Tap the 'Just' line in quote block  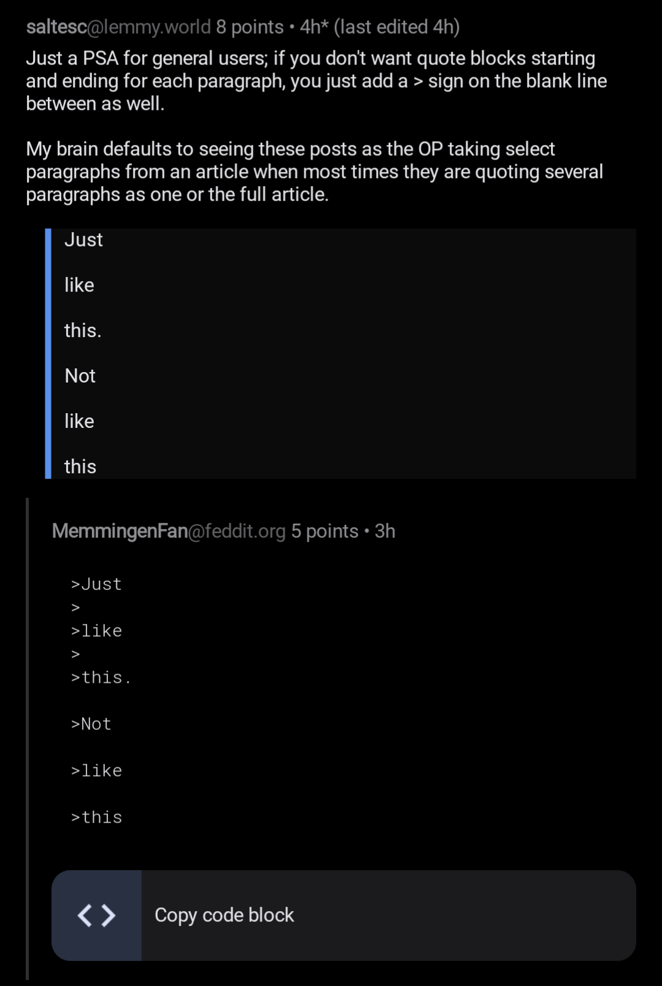click(x=83, y=239)
